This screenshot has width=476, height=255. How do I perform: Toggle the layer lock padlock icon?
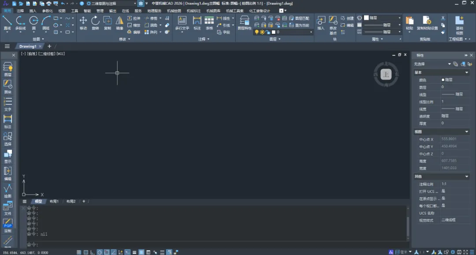pyautogui.click(x=268, y=32)
